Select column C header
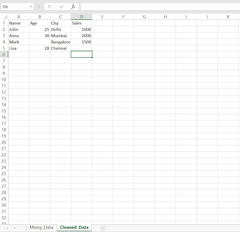This screenshot has height=232, width=240. pyautogui.click(x=61, y=17)
